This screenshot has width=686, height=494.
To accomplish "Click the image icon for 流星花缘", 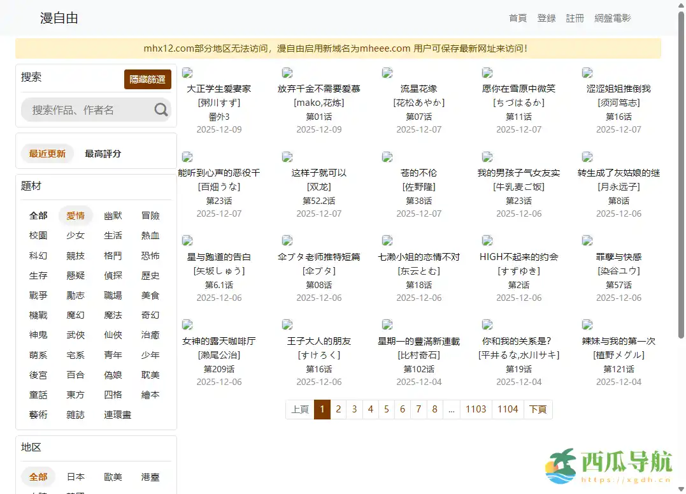I will coord(387,72).
